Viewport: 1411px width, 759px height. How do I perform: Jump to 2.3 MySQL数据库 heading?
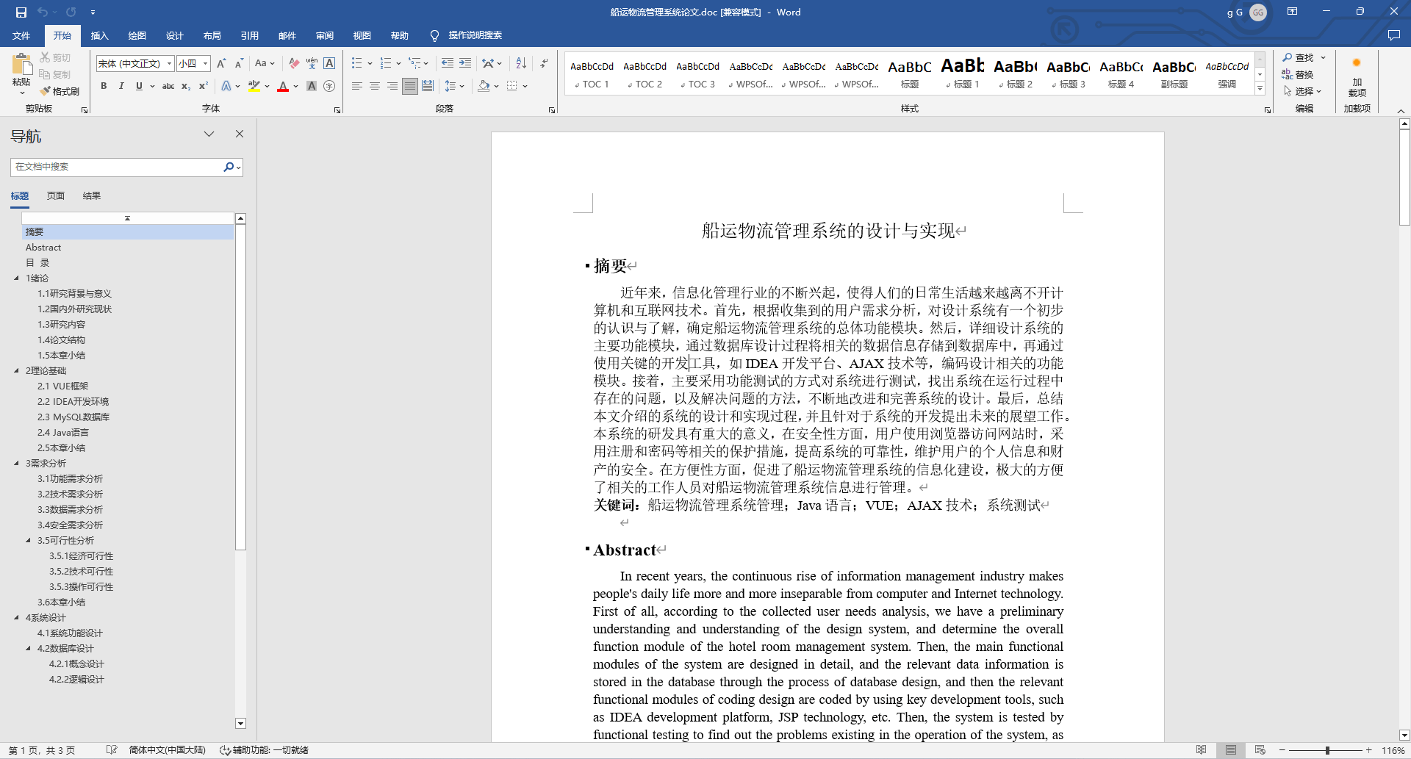point(73,417)
